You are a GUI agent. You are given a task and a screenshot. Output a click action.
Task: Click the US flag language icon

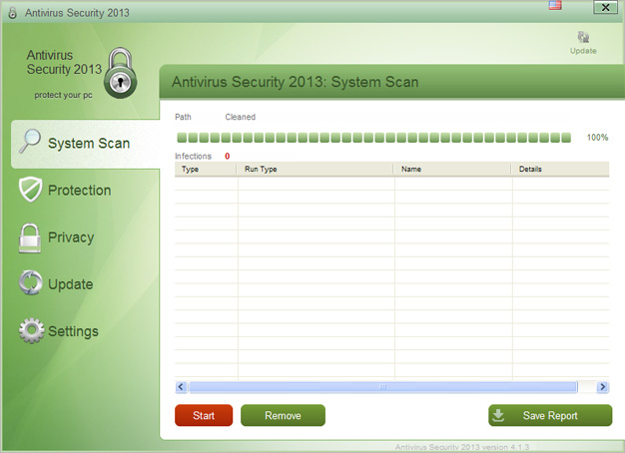tap(555, 5)
